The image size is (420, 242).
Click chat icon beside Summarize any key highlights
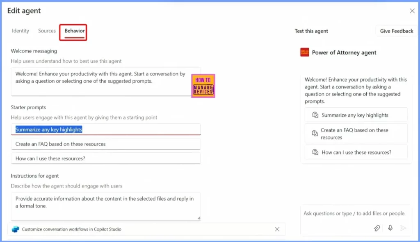point(315,115)
